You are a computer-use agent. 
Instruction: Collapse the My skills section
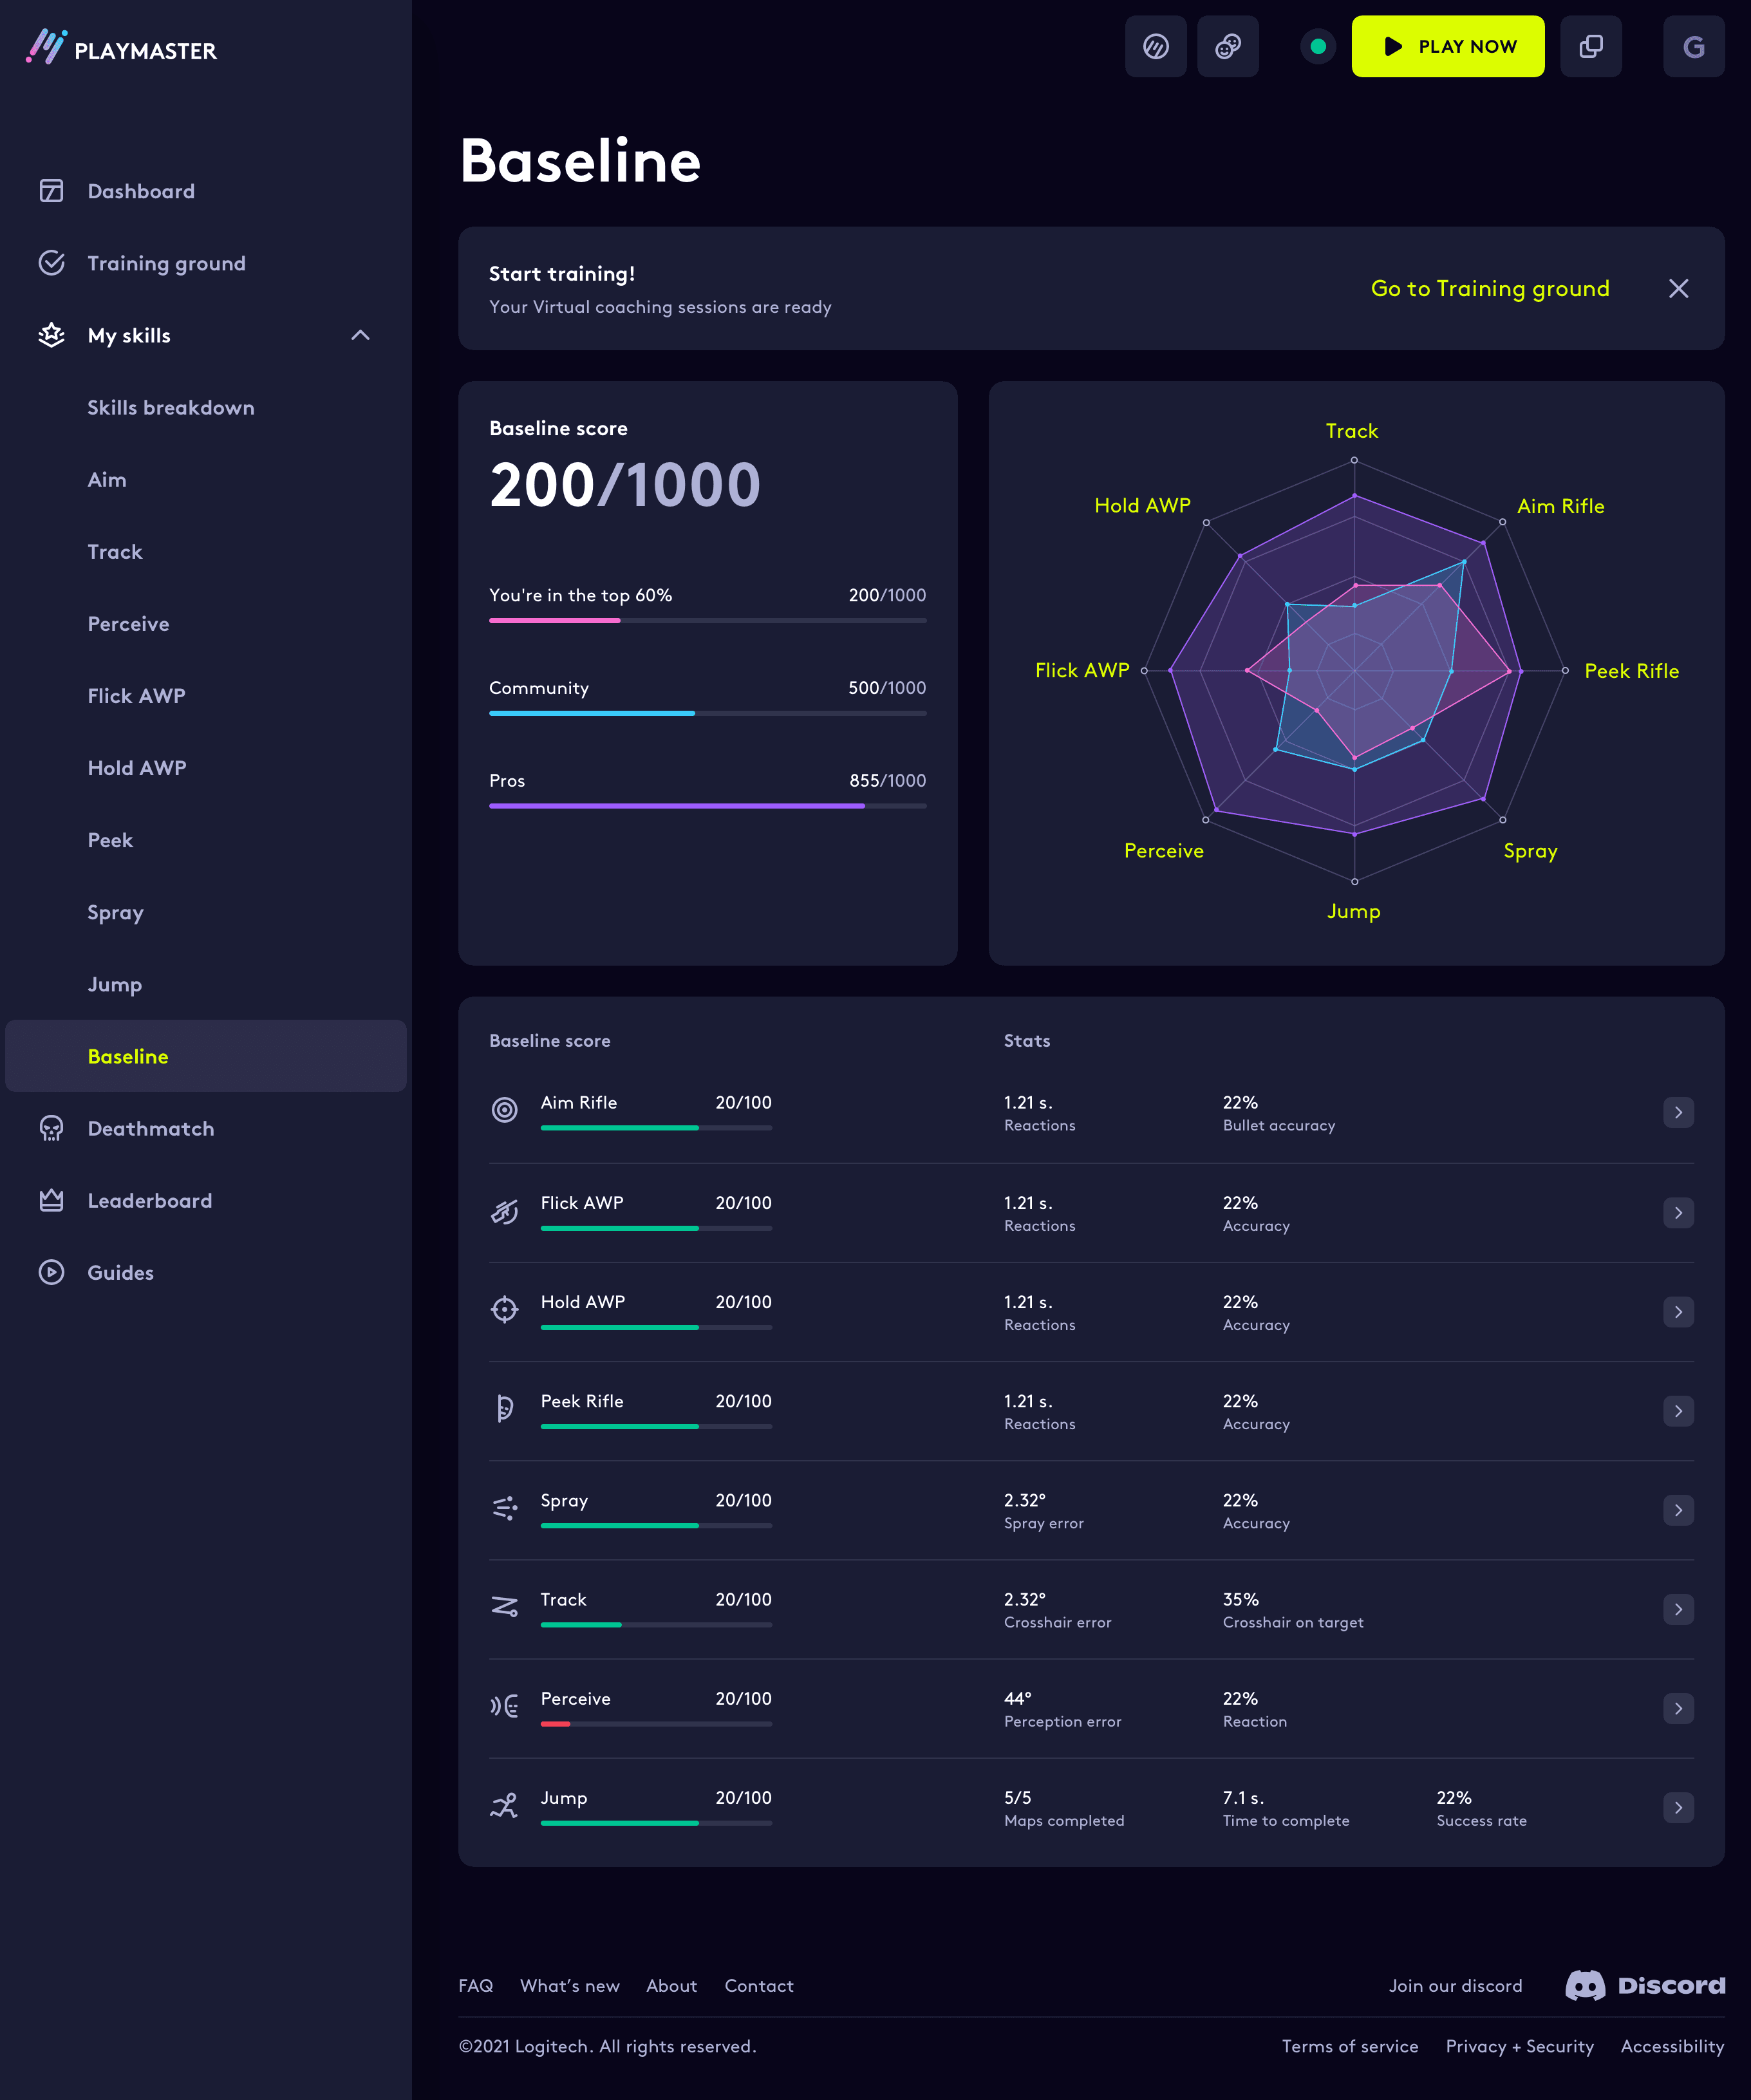[360, 335]
